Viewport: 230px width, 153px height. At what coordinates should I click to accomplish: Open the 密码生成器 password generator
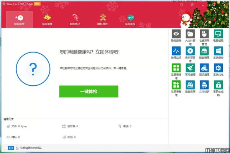(x=218, y=88)
